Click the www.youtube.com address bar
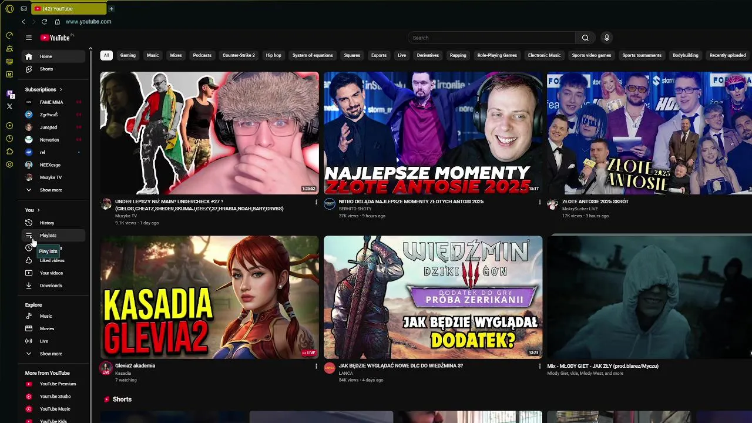The height and width of the screenshot is (423, 752). tap(88, 22)
